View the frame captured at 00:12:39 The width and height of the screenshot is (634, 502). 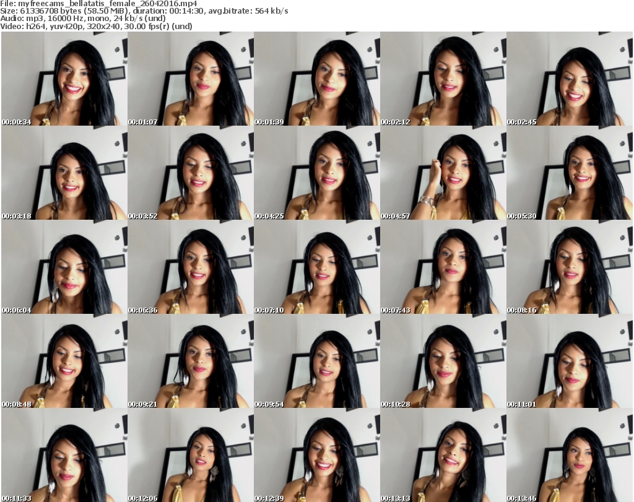click(x=316, y=455)
